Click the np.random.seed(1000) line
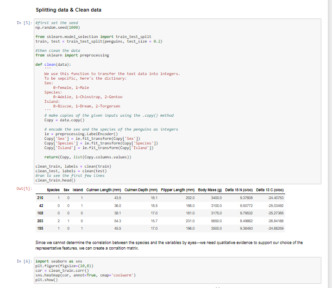This screenshot has height=288, width=332. 57,27
